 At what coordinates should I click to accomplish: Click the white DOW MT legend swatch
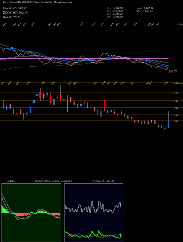tap(4, 13)
